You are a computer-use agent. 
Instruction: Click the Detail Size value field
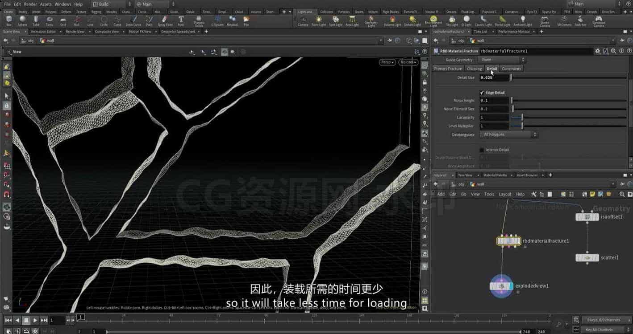494,77
